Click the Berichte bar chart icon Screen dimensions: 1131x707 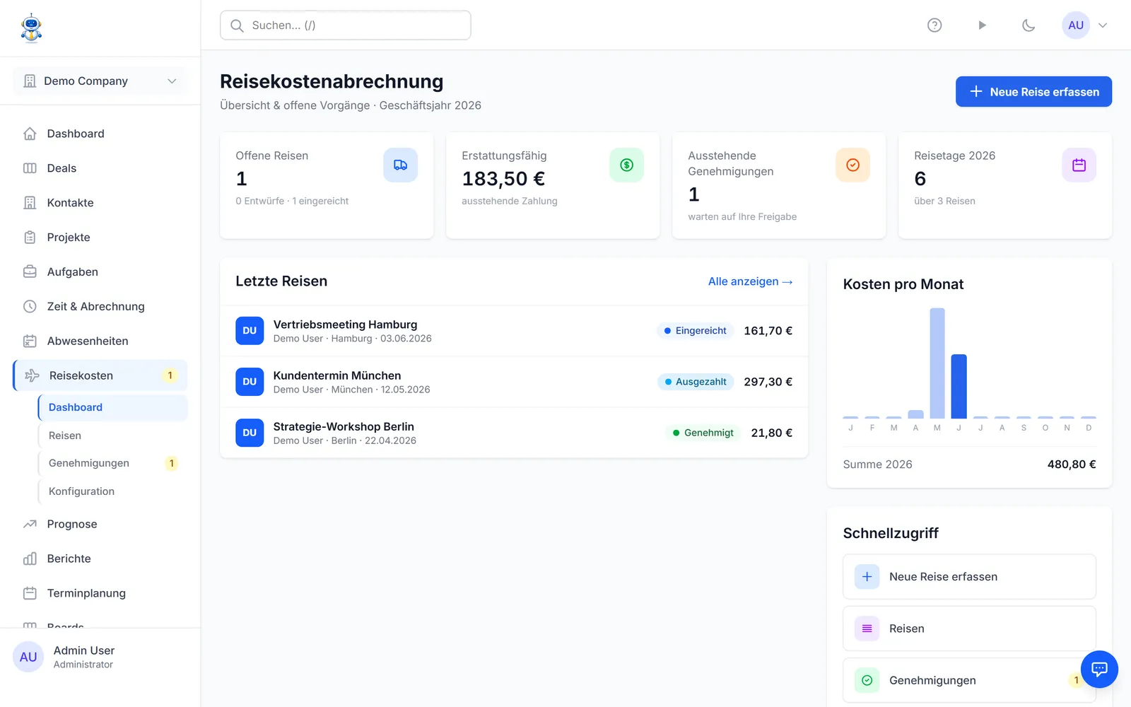(x=30, y=559)
